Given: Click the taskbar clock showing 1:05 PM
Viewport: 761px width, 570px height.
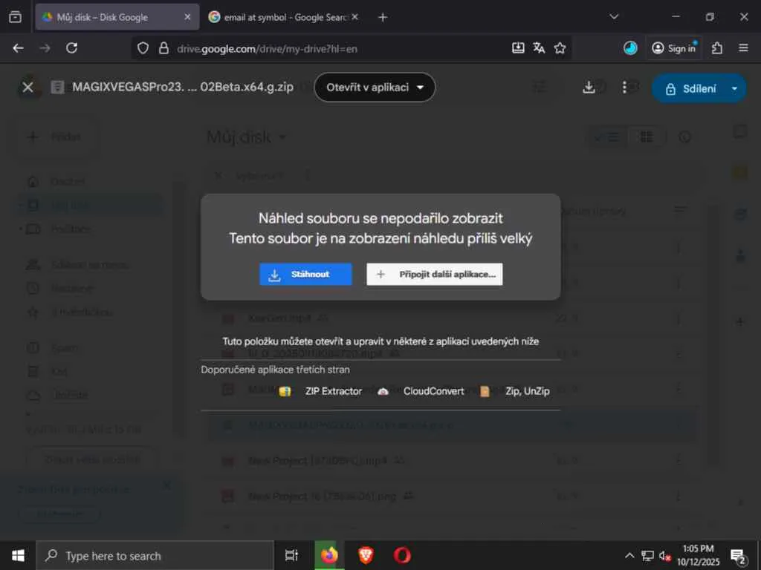Looking at the screenshot, I should pos(699,555).
